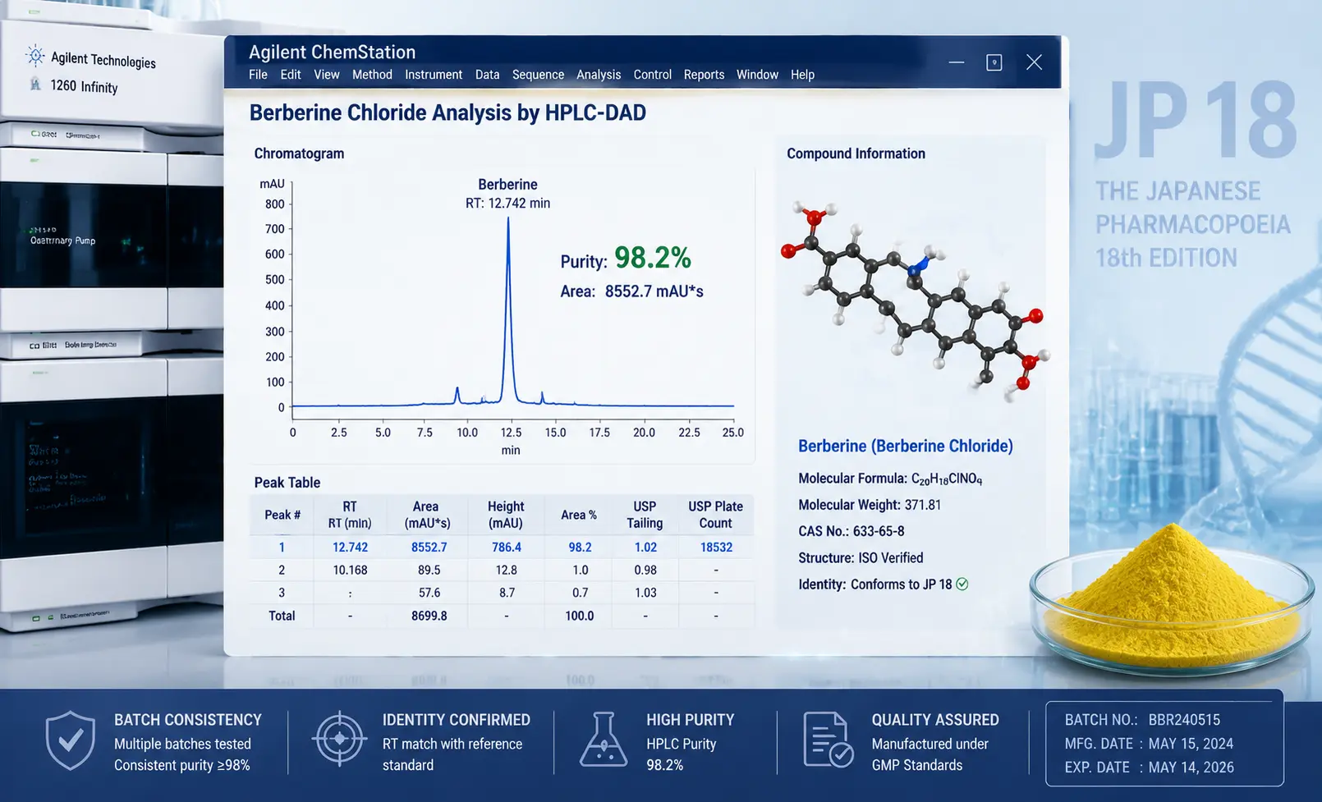This screenshot has height=802, width=1322.
Task: Select the 'Molecular Formula' line
Action: pyautogui.click(x=890, y=479)
